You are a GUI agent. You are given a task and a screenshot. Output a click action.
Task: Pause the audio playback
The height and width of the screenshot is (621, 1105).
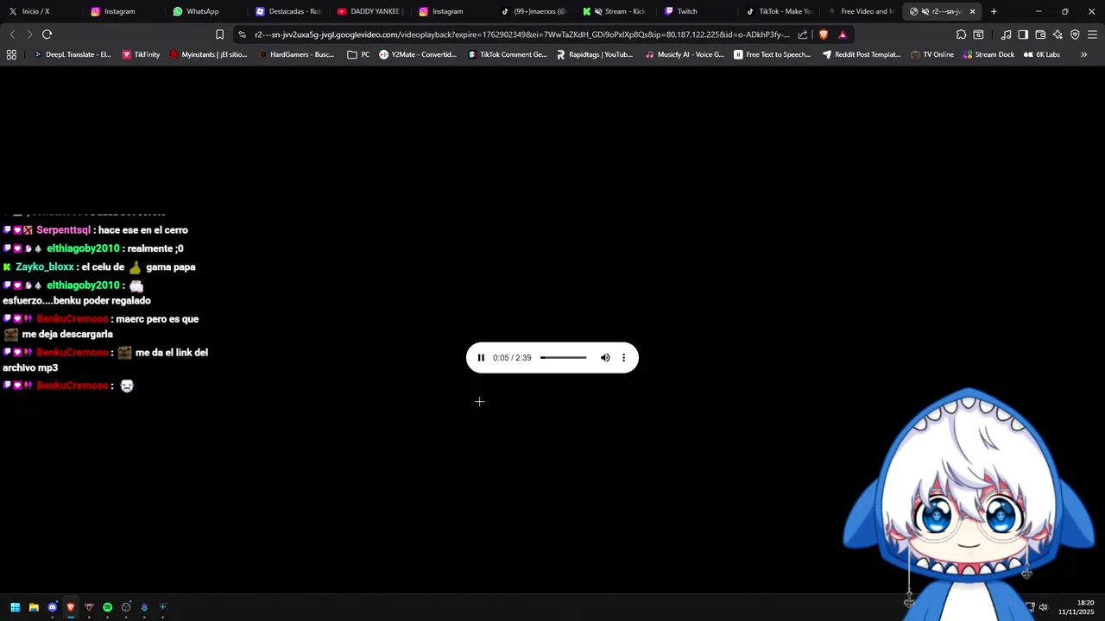(x=481, y=358)
